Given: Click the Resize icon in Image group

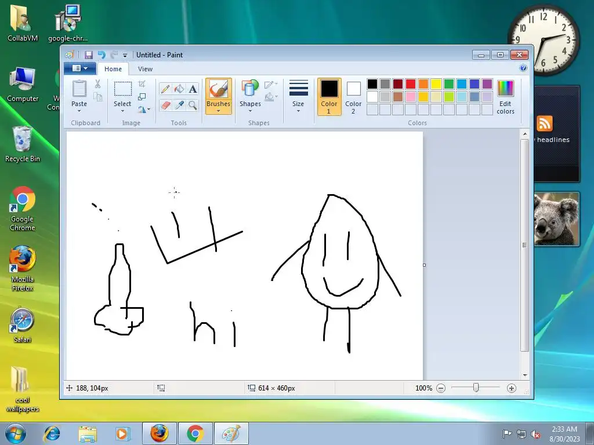Looking at the screenshot, I should 142,97.
